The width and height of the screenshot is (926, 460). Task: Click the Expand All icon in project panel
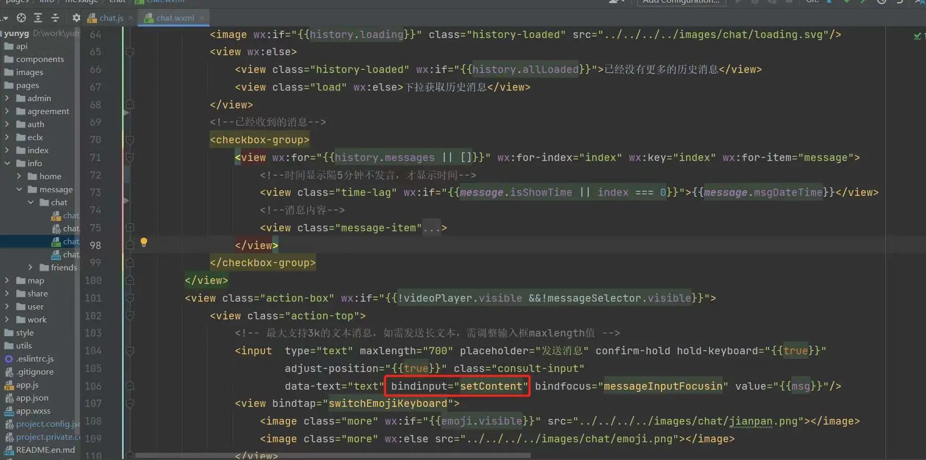click(38, 18)
